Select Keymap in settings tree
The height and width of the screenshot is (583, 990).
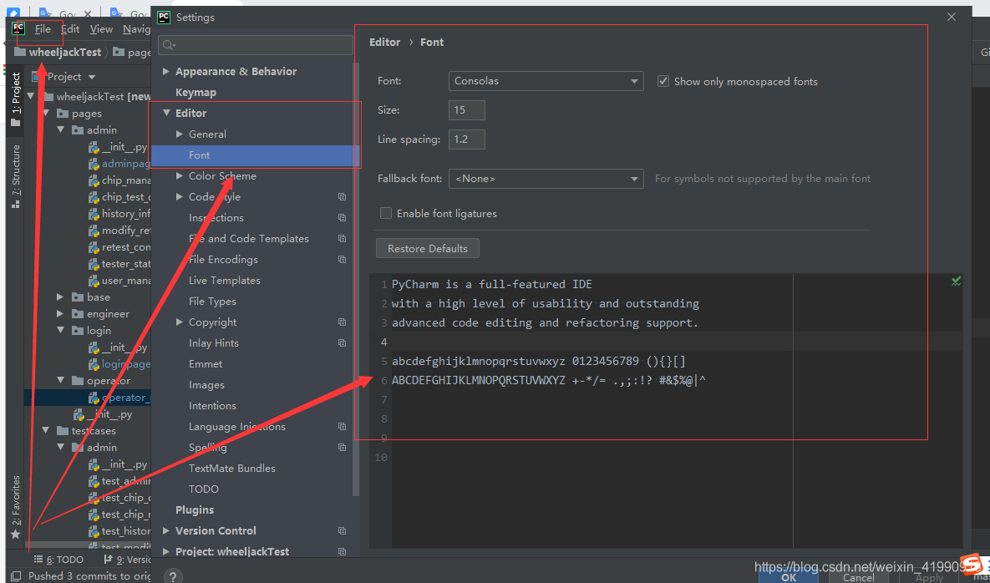pyautogui.click(x=195, y=92)
